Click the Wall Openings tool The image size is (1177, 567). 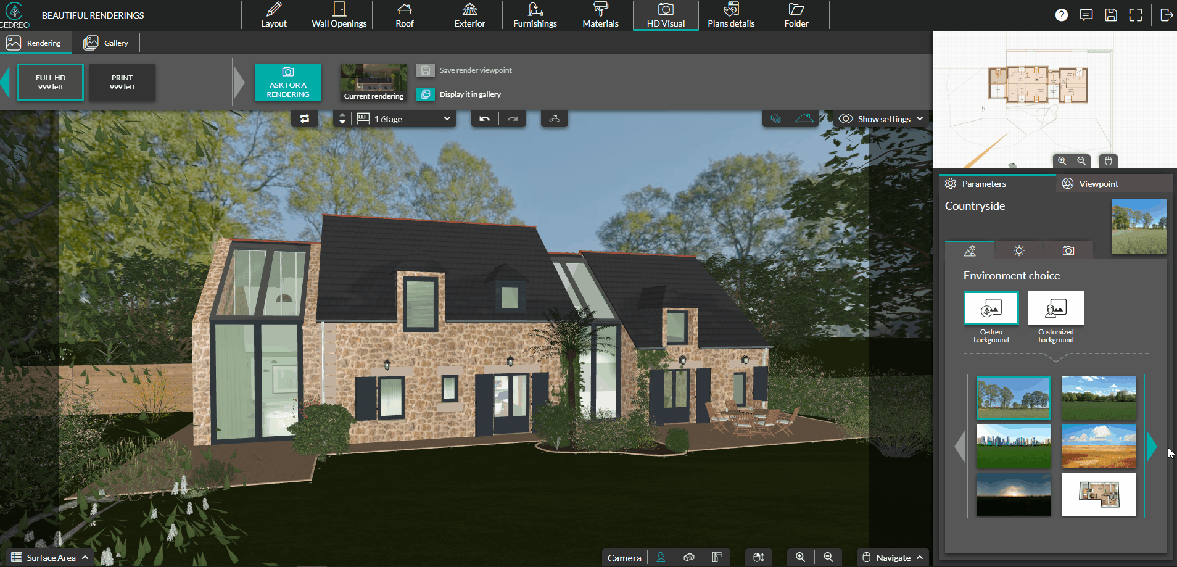tap(339, 15)
